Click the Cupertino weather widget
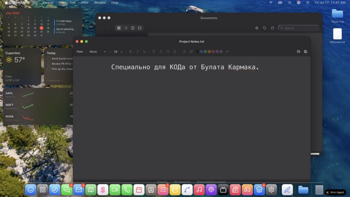The image size is (350, 197). 22,66
